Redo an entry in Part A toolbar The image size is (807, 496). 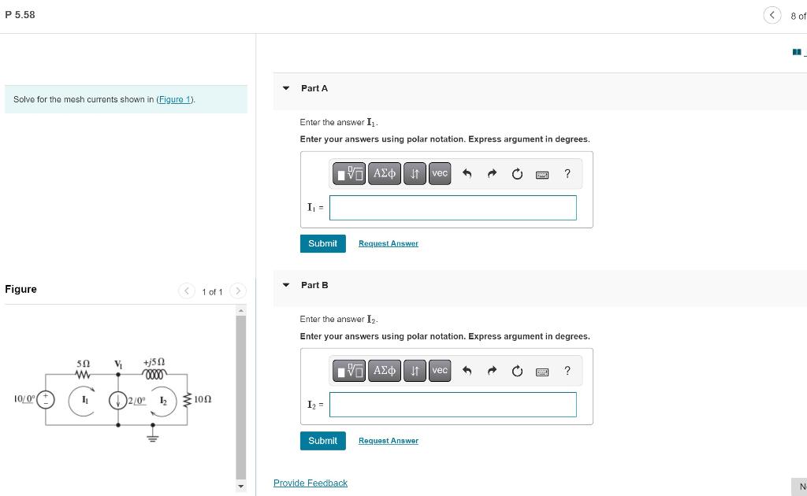[x=492, y=173]
